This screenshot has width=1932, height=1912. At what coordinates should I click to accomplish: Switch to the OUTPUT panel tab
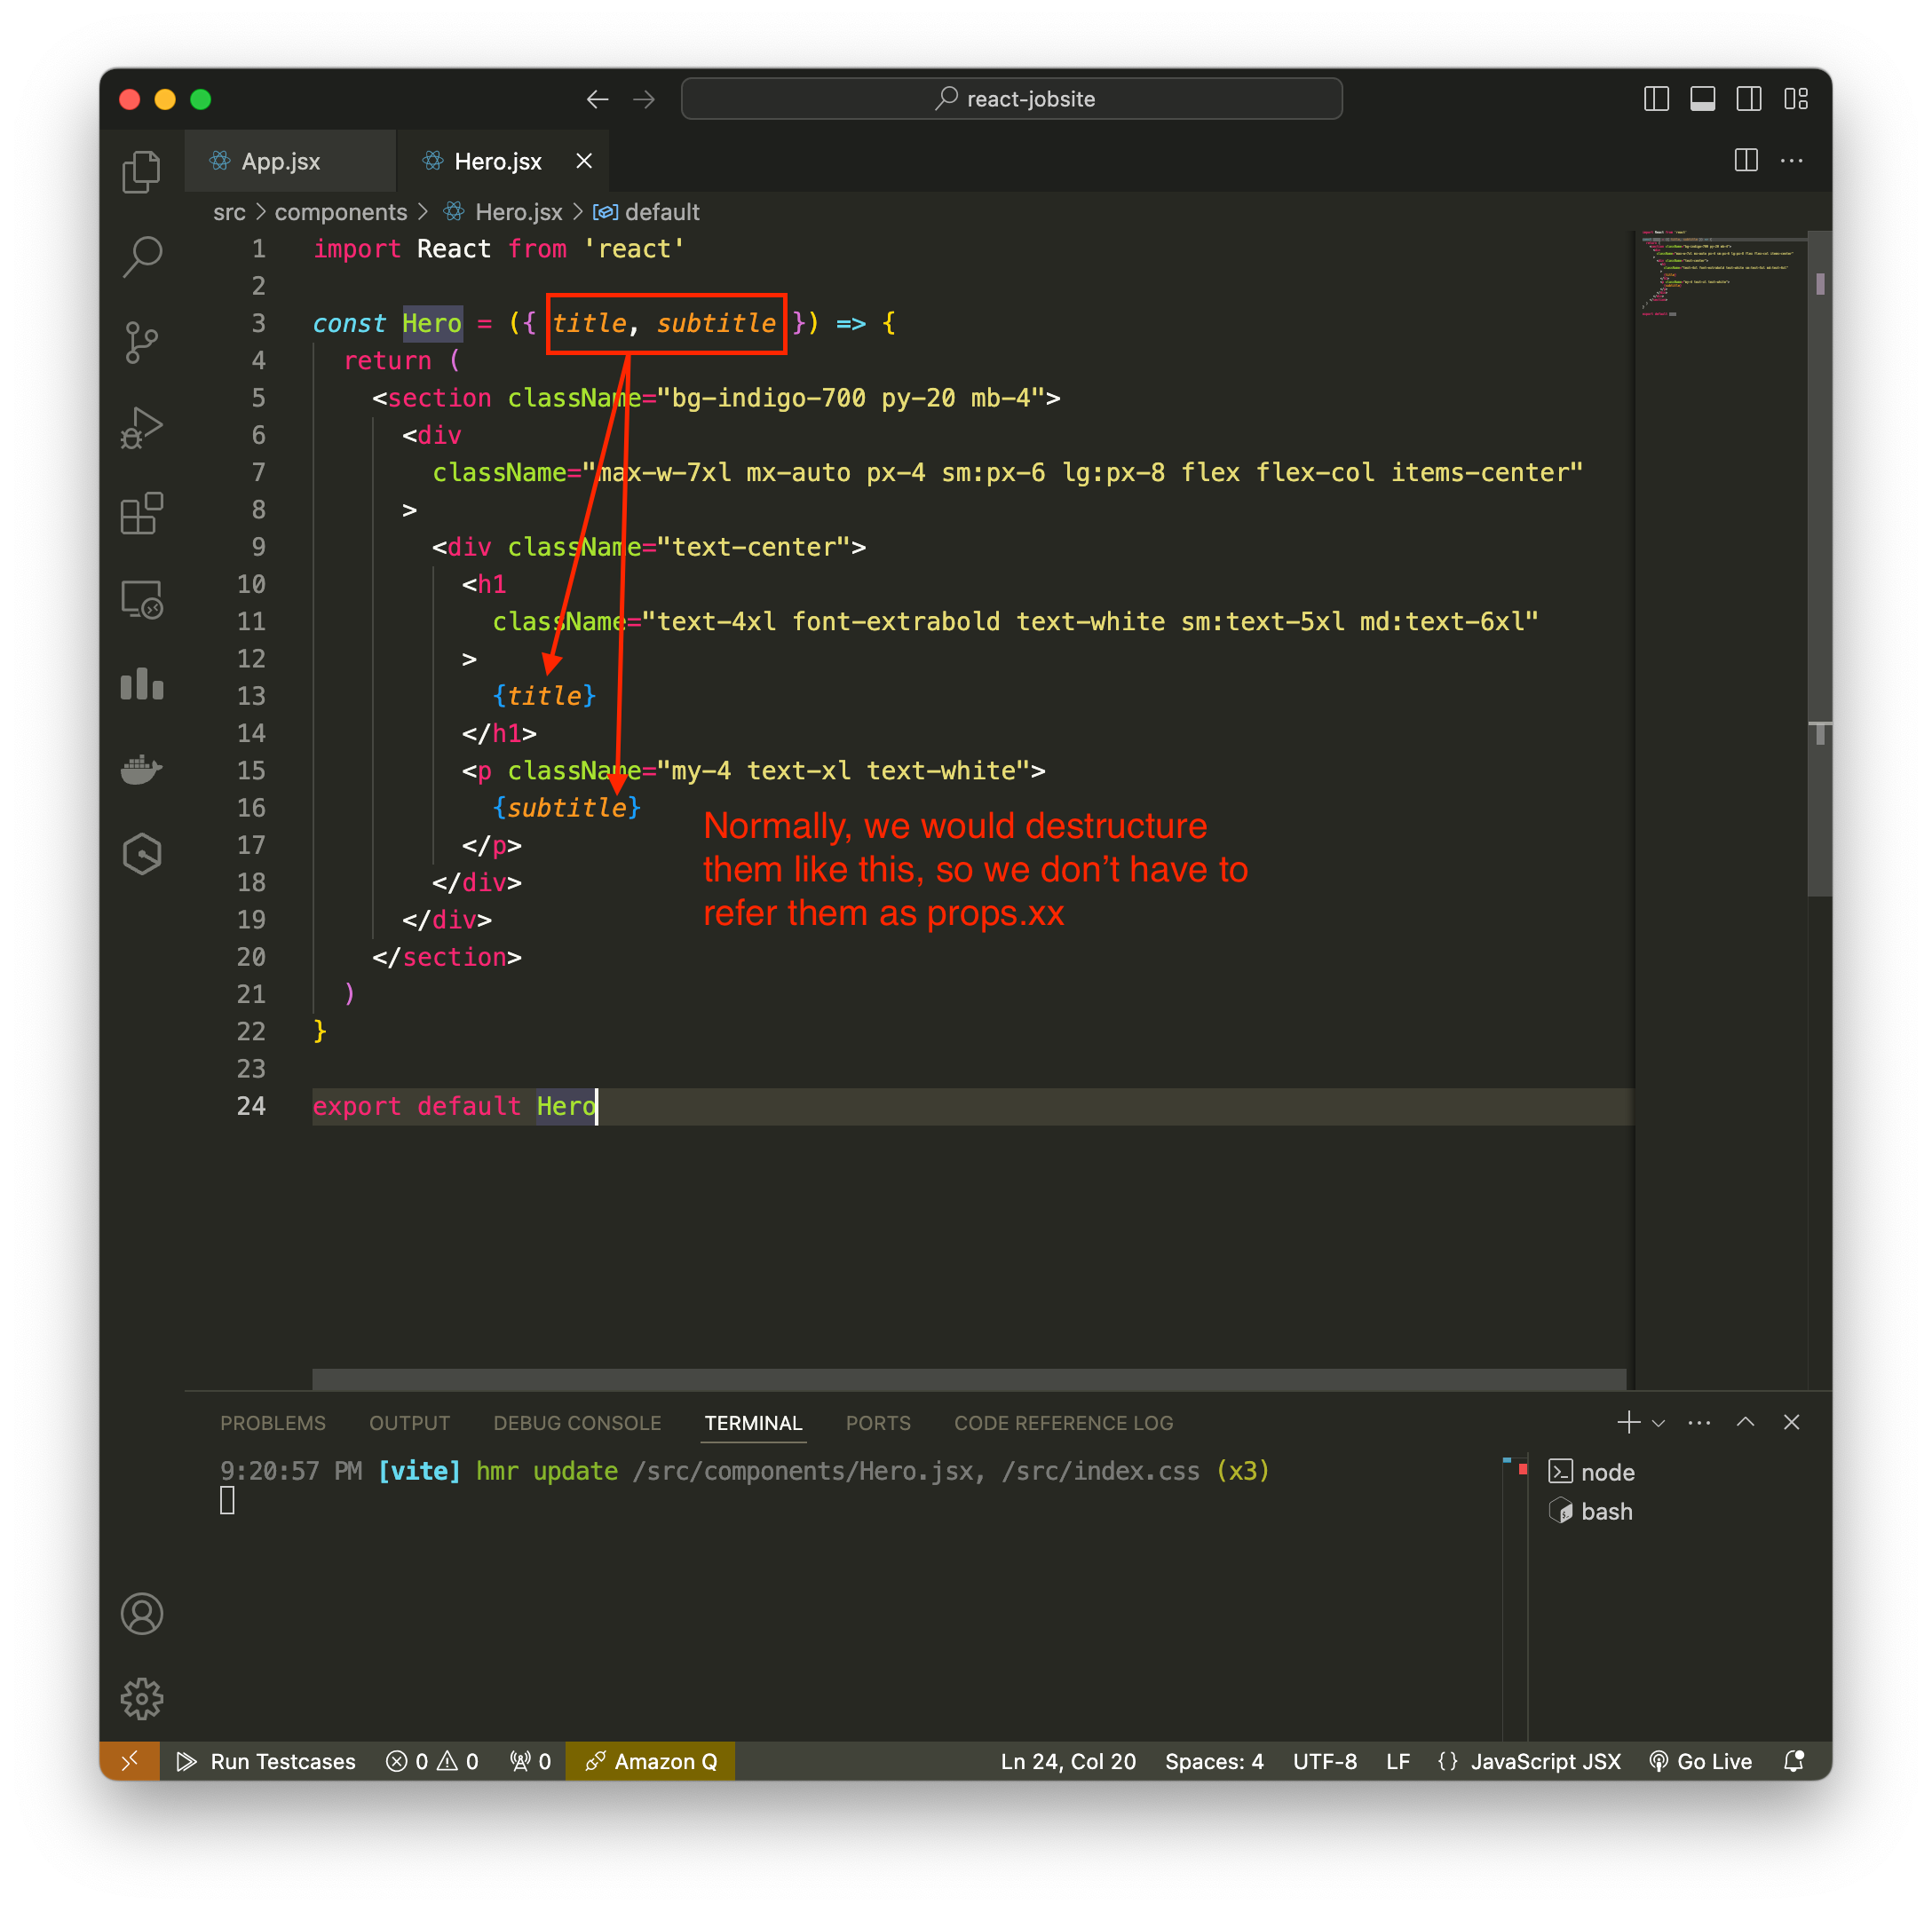pos(410,1423)
